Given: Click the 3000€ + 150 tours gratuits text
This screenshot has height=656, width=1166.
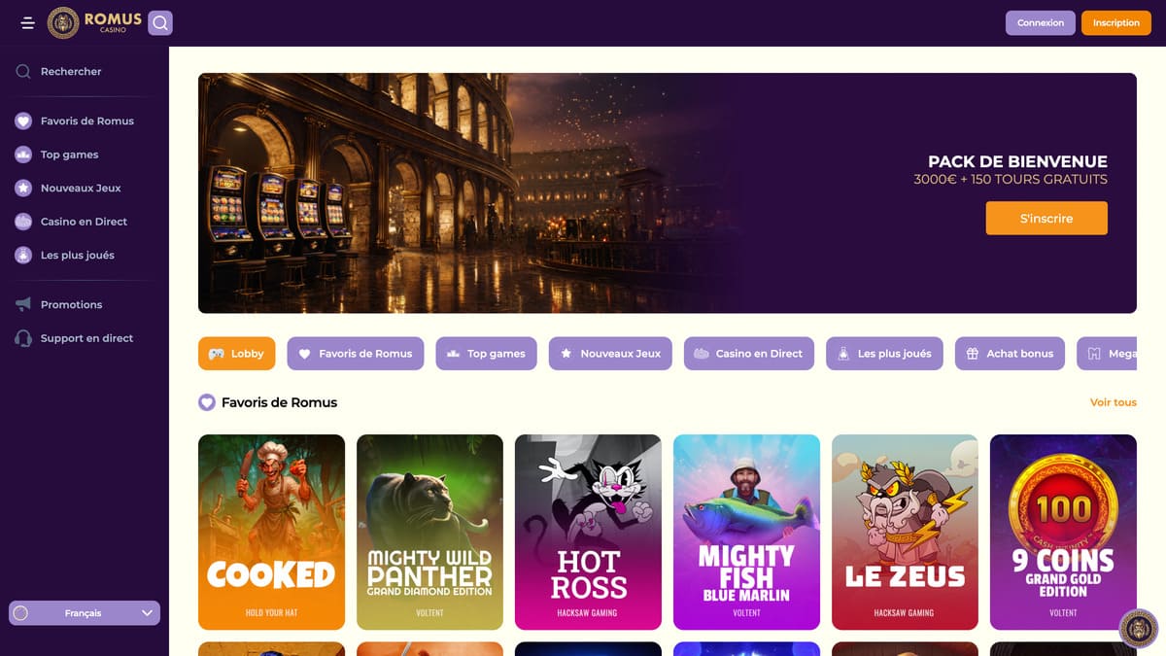Looking at the screenshot, I should click(x=1011, y=180).
